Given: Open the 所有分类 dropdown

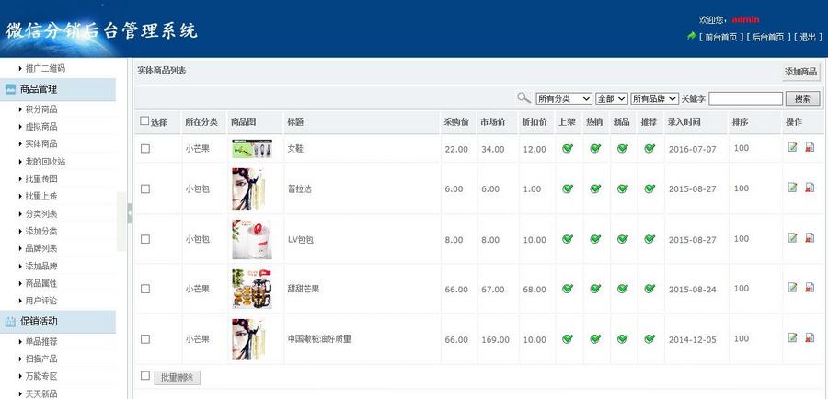Looking at the screenshot, I should coord(564,98).
